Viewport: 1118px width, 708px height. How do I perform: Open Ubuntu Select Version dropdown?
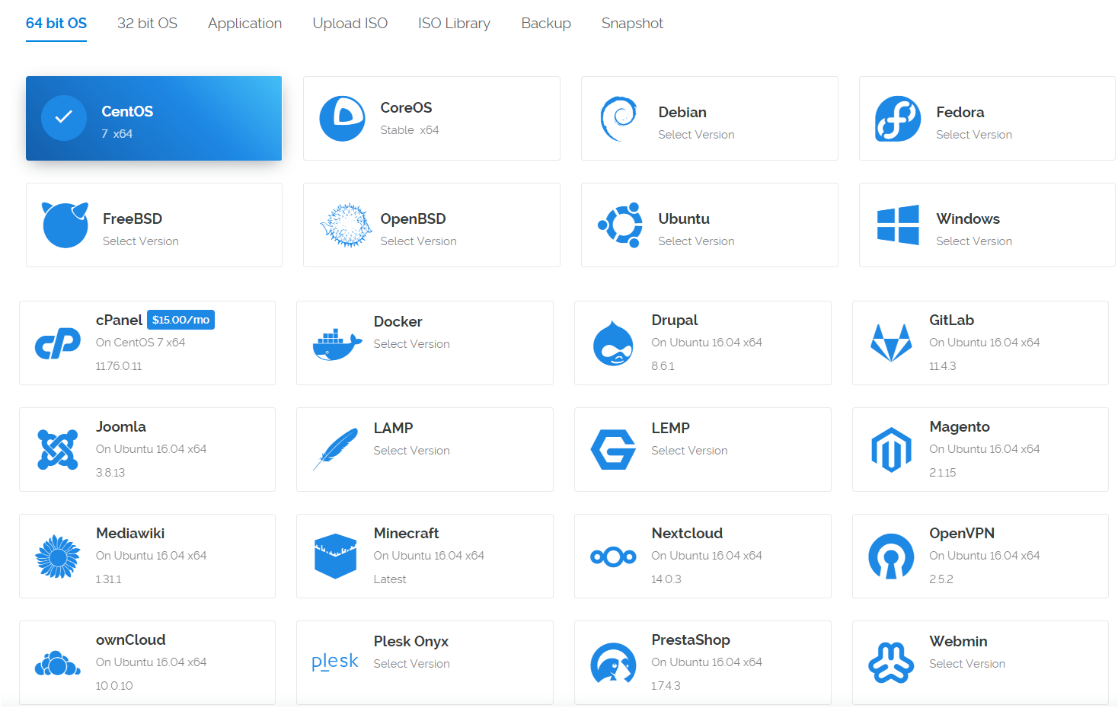(x=696, y=241)
